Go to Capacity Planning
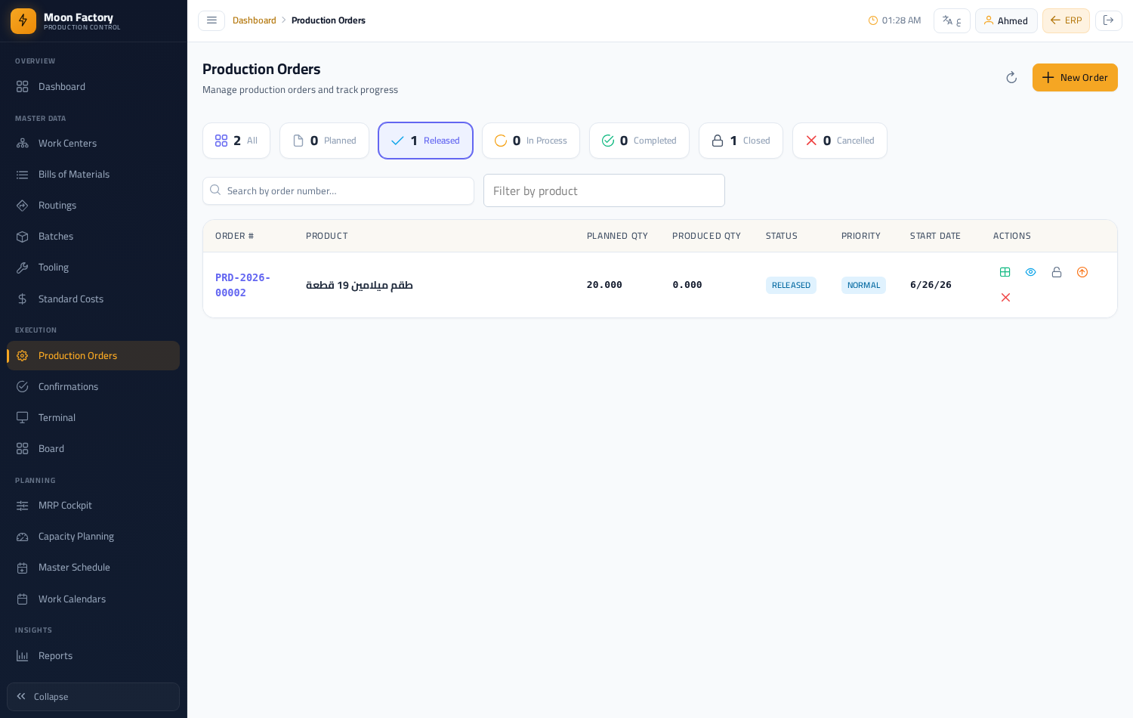 coord(94,537)
